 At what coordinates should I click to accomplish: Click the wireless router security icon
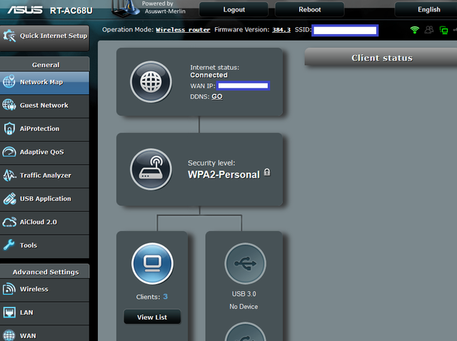pos(151,169)
